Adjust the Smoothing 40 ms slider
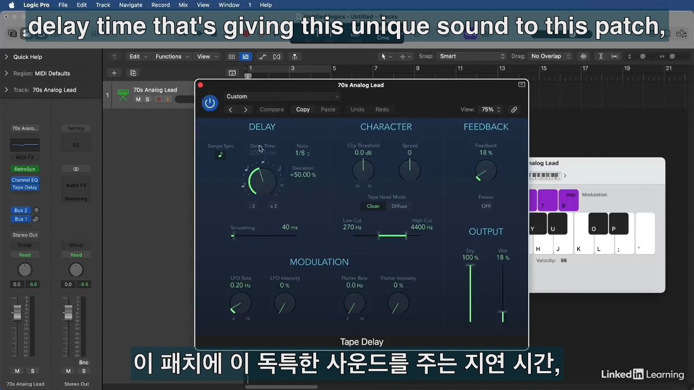 pyautogui.click(x=264, y=235)
